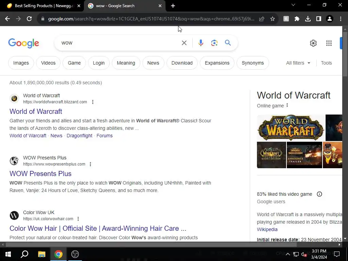
Task: Open more options beside Online game
Action: coord(287,105)
